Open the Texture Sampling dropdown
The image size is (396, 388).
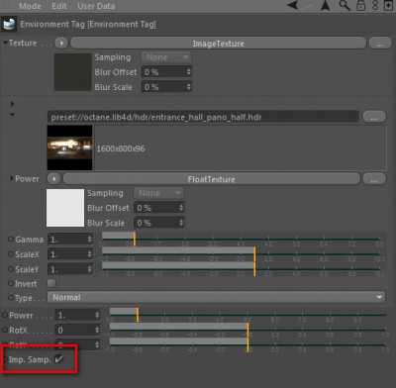[x=166, y=57]
